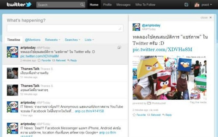Click ariptoday name on Facebook Messenger tweet

[x=28, y=124]
